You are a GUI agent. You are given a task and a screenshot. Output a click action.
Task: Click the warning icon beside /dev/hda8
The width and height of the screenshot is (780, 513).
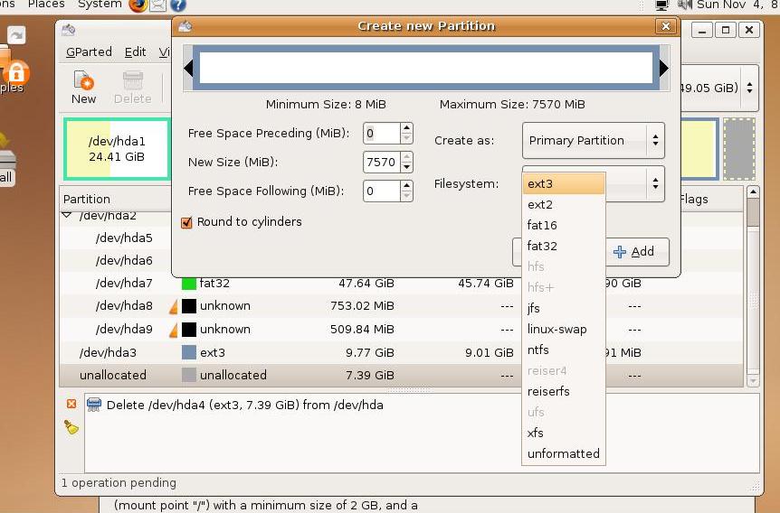tap(174, 306)
